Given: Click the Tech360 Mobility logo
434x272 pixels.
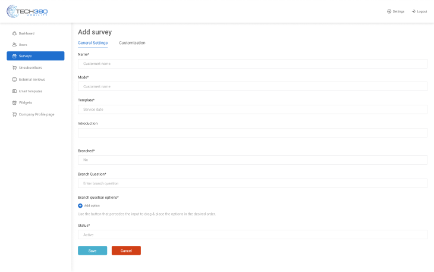Looking at the screenshot, I should click(27, 11).
